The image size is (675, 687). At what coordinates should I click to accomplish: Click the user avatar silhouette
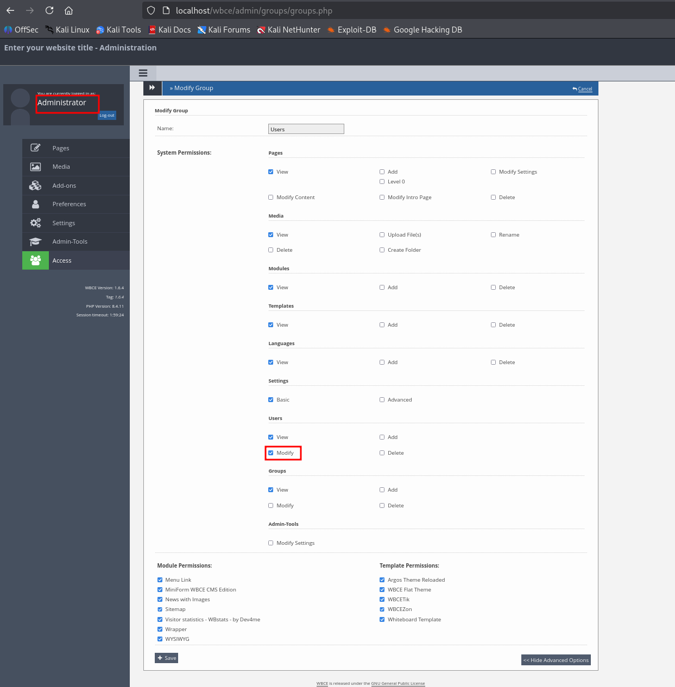[x=20, y=106]
